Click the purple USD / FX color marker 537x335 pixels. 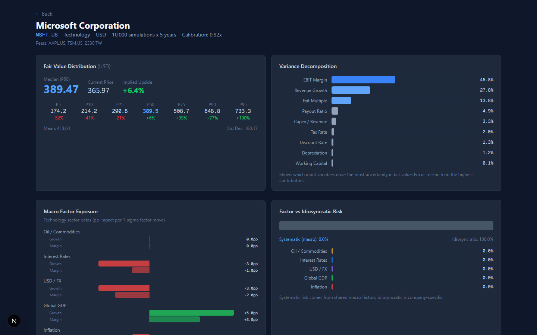point(332,269)
